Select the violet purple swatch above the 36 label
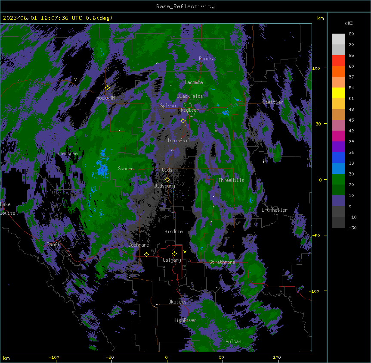 point(338,147)
